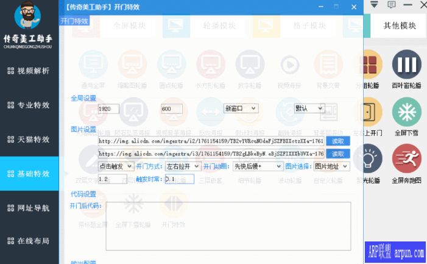Minimize the main 传奇美工助手 window
The width and height of the screenshot is (427, 264).
click(x=408, y=5)
